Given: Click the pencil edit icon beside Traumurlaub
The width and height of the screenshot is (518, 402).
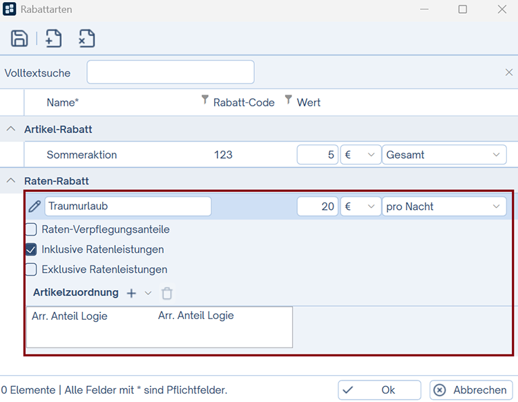Looking at the screenshot, I should tap(35, 206).
